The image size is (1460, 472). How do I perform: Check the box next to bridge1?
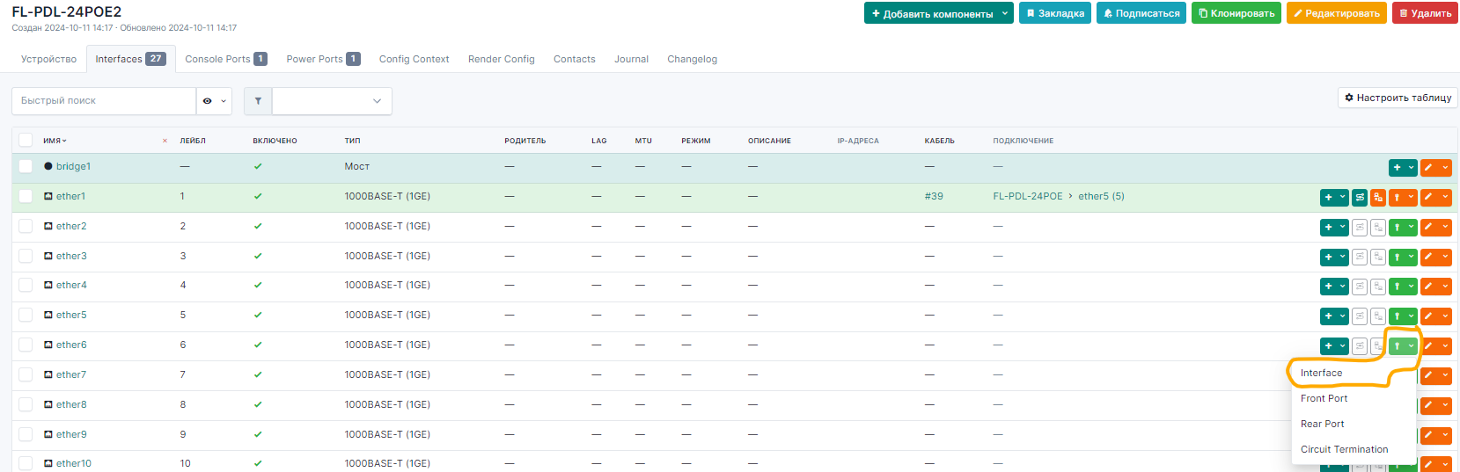[26, 166]
